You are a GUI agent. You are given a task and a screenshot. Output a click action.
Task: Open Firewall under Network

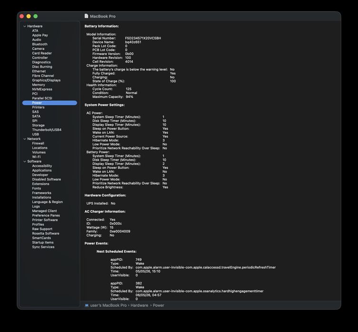tap(38, 143)
